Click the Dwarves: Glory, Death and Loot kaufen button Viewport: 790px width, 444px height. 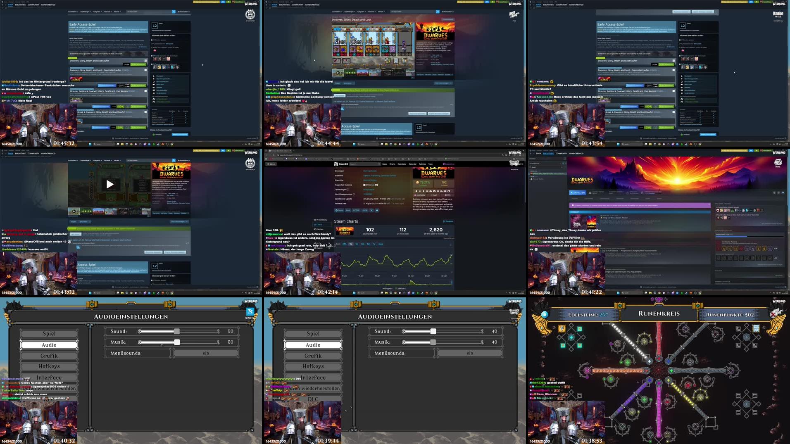pos(138,64)
